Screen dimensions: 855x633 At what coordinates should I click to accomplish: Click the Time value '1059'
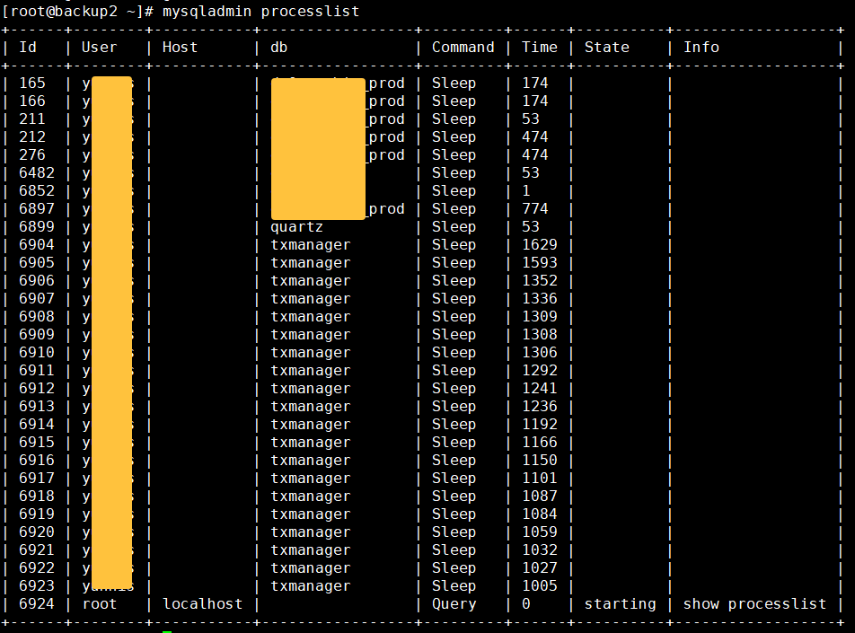(539, 532)
